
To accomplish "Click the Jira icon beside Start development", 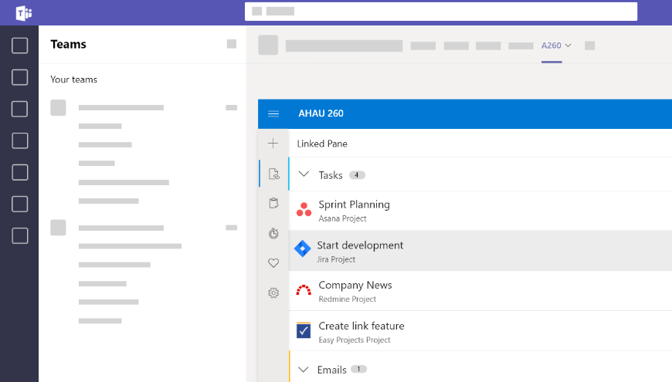I will coord(303,249).
